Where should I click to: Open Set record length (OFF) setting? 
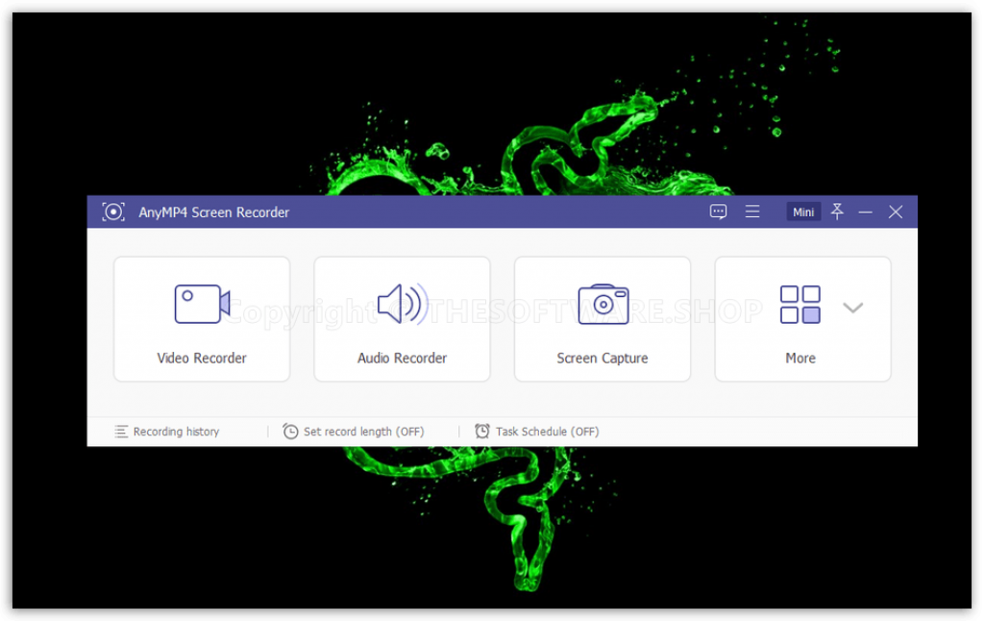click(354, 432)
